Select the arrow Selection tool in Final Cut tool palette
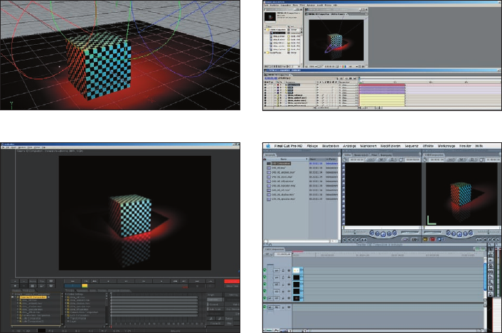Screen dimensions: 502x333 coord(491,249)
